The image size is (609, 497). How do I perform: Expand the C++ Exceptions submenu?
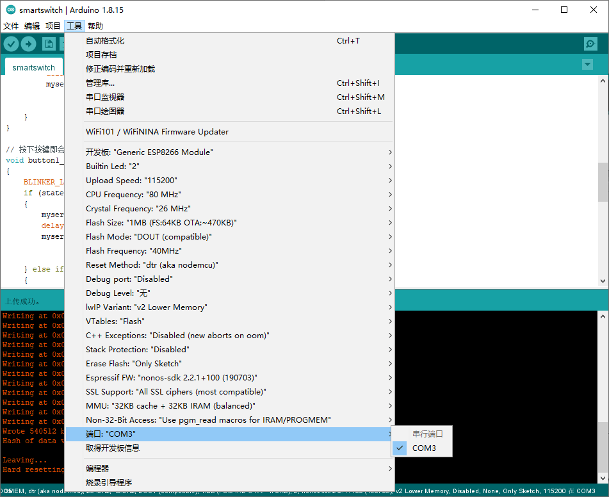point(229,336)
